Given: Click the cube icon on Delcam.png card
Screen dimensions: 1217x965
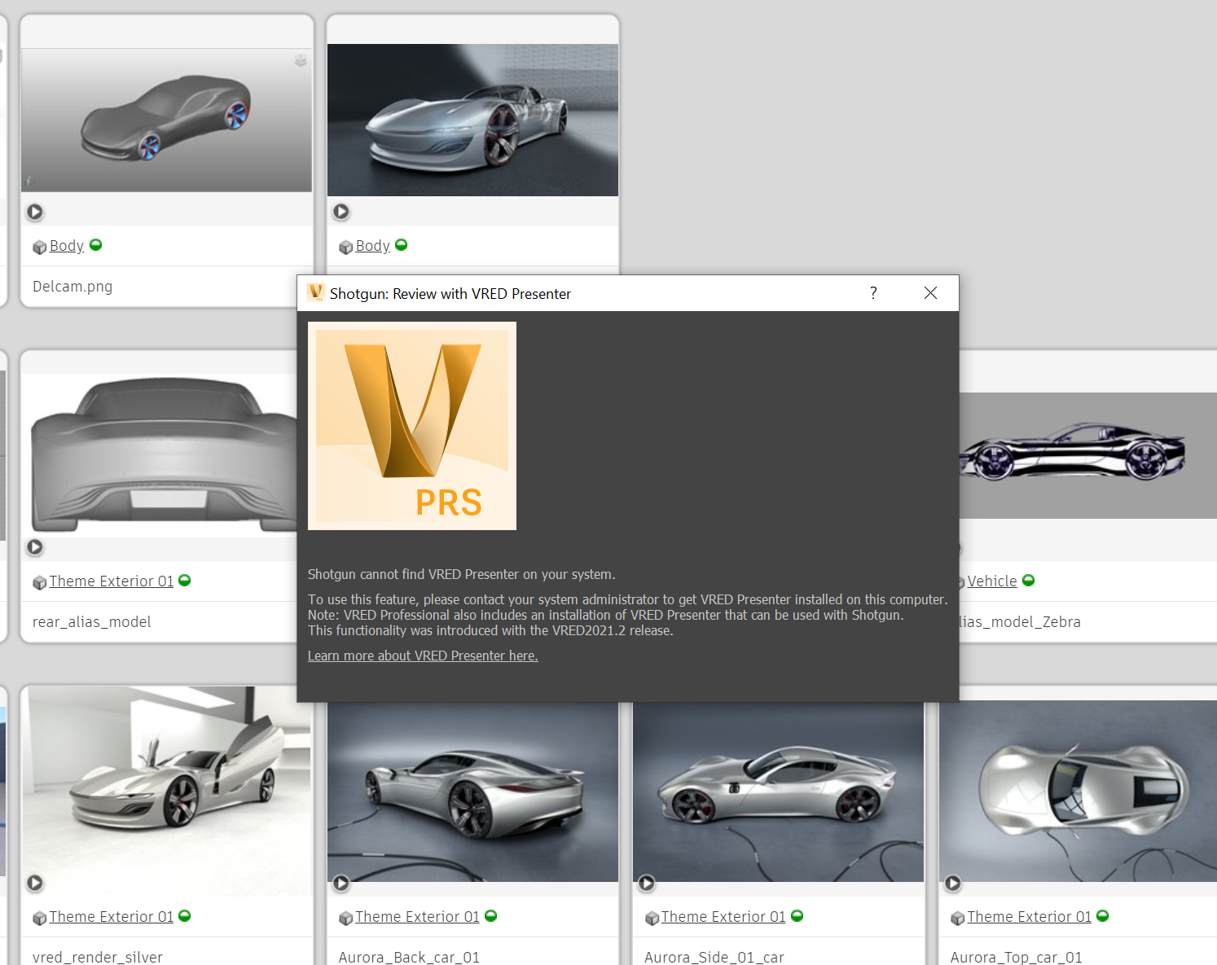Looking at the screenshot, I should pos(39,247).
